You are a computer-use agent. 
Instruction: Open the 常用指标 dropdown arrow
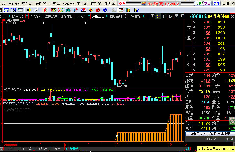click(x=143, y=16)
